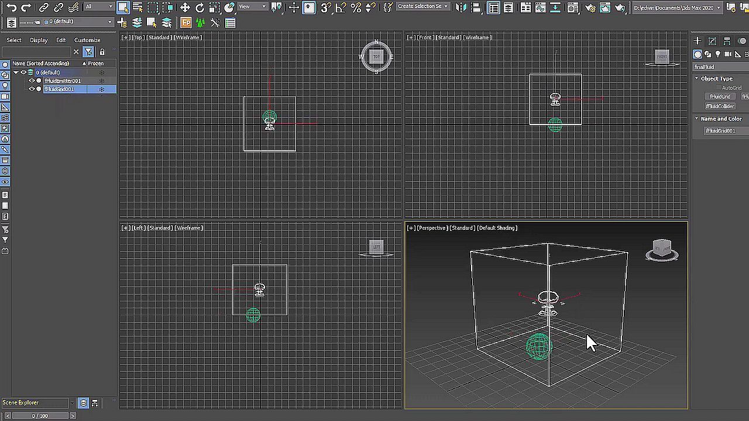Image resolution: width=749 pixels, height=421 pixels.
Task: Open the Customize menu
Action: pos(87,40)
